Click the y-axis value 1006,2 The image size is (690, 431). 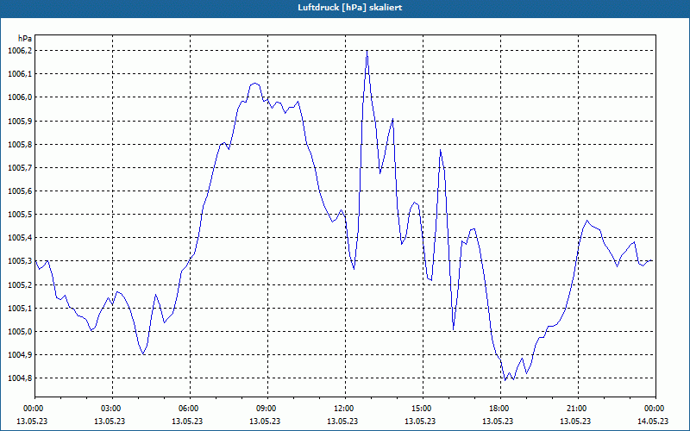tap(20, 51)
